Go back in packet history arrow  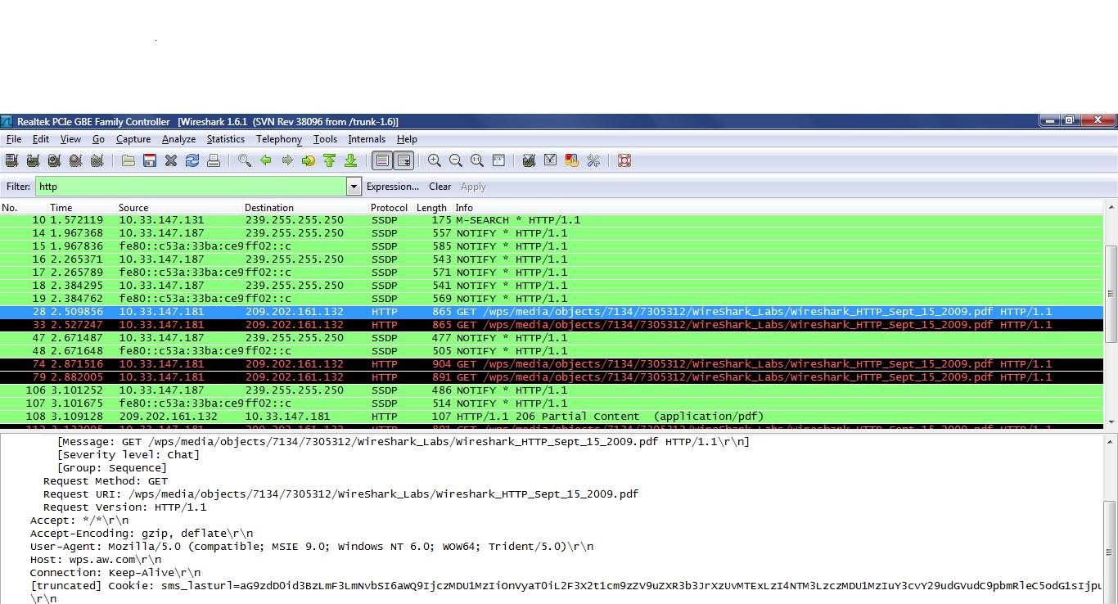pyautogui.click(x=266, y=160)
